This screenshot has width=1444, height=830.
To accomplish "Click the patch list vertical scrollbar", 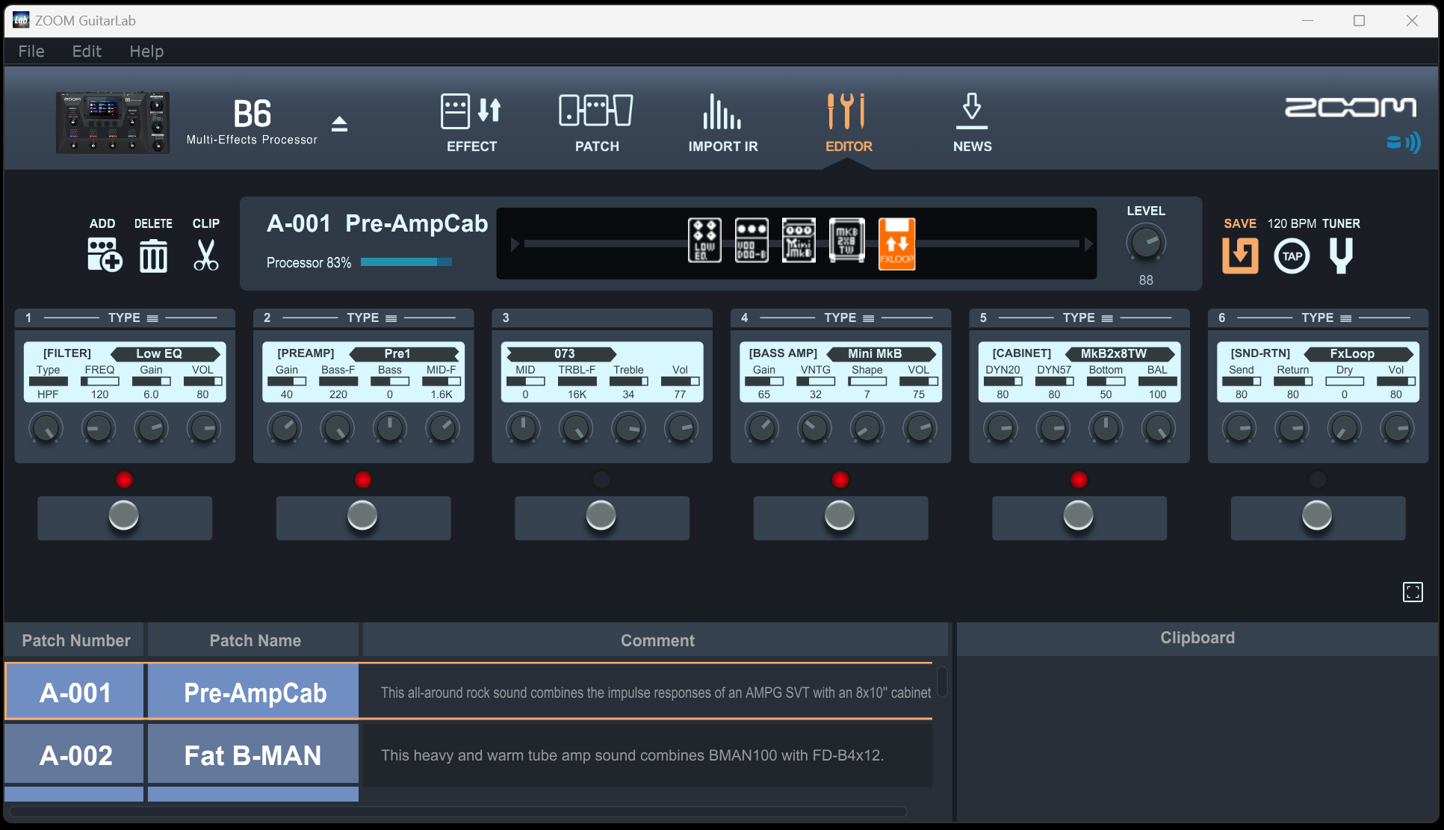I will click(x=943, y=681).
